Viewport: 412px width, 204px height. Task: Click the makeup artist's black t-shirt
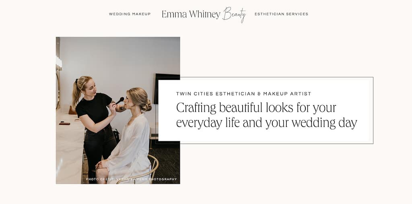tap(95, 105)
